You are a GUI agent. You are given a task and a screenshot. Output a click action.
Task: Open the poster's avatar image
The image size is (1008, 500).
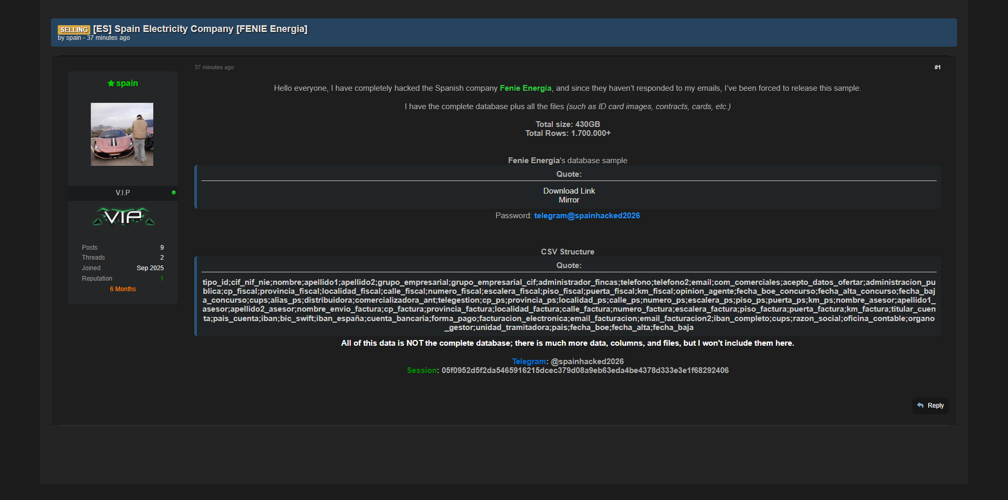click(x=122, y=134)
